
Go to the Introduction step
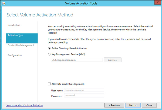pos(14,25)
